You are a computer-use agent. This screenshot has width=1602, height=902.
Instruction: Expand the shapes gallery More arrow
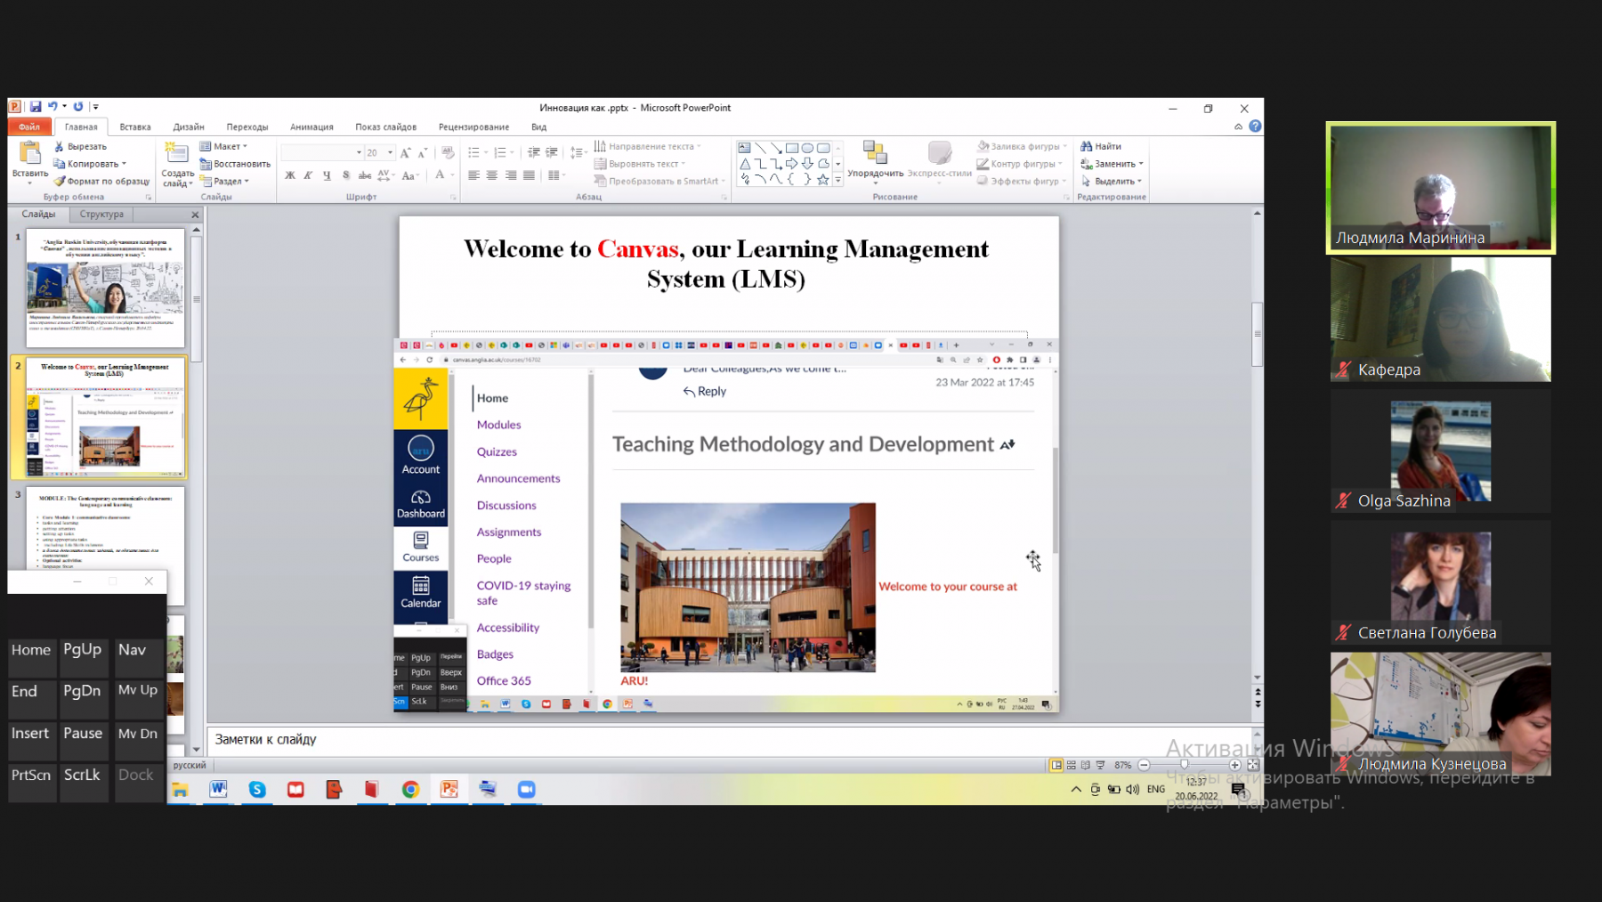pyautogui.click(x=837, y=180)
